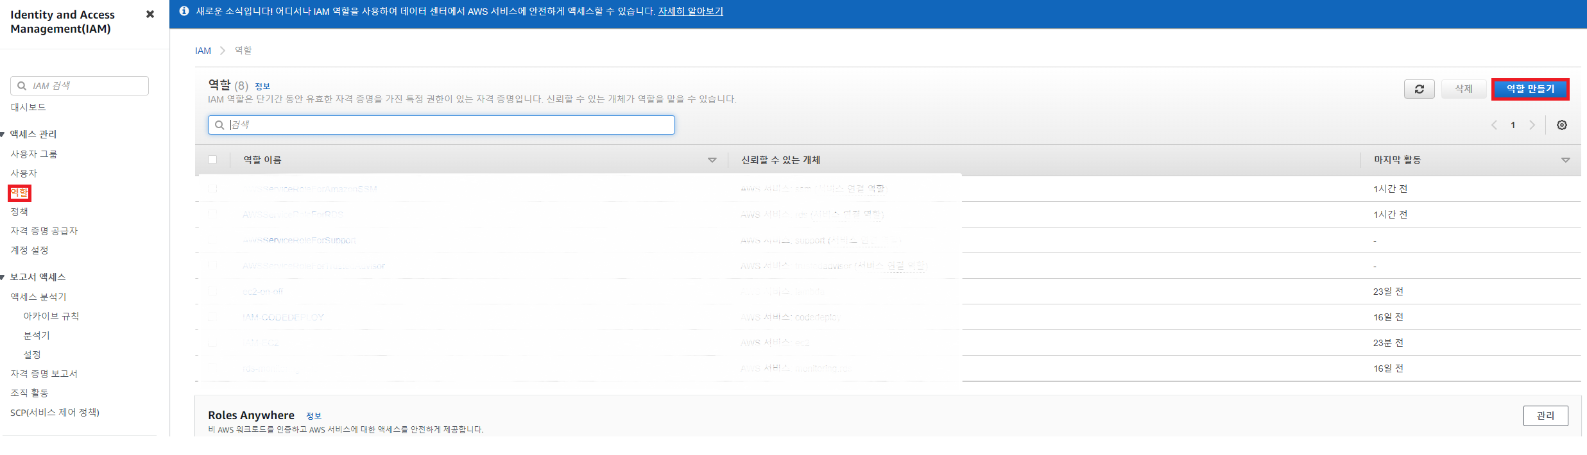Select all roles with header checkbox

212,160
